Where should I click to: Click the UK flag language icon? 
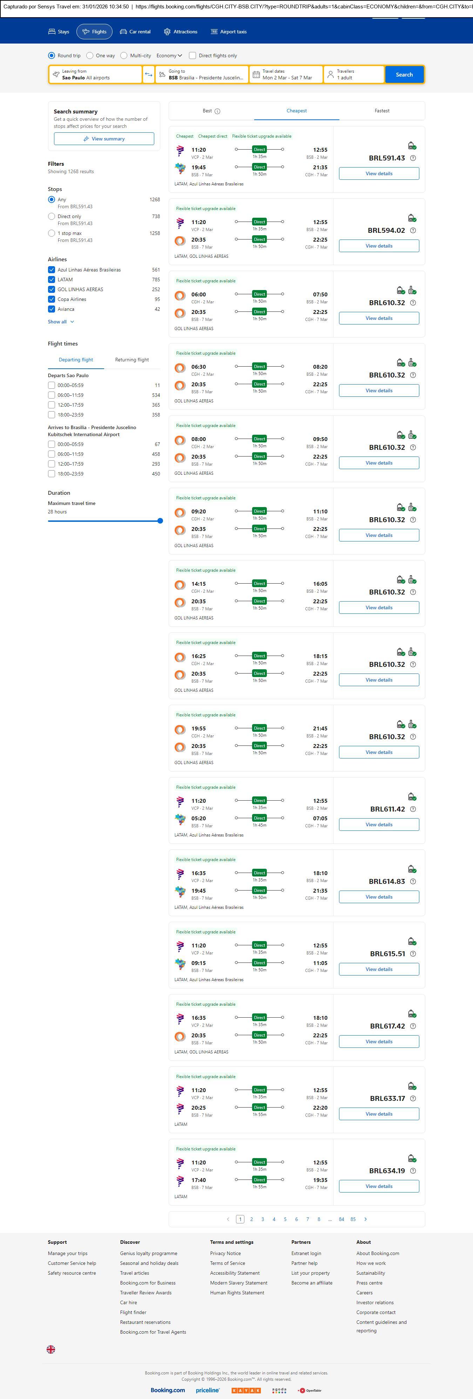(x=51, y=1349)
